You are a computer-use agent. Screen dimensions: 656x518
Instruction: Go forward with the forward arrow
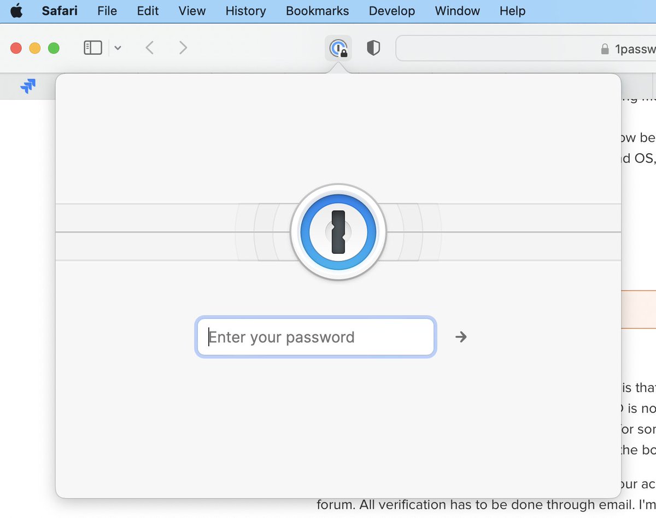(183, 48)
